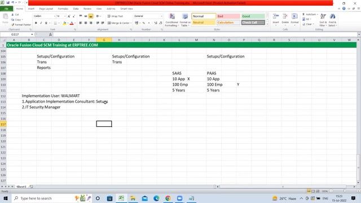Viewport: 361px width, 203px height.
Task: Click column G header
Action: [104, 40]
